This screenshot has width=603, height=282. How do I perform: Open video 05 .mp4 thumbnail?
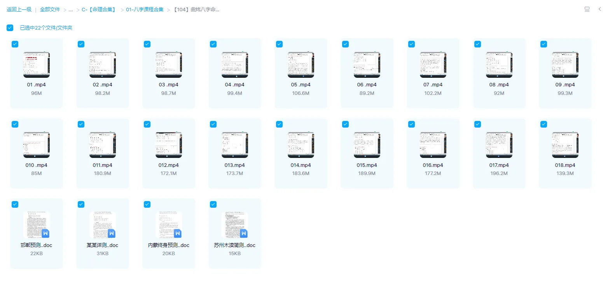(301, 65)
